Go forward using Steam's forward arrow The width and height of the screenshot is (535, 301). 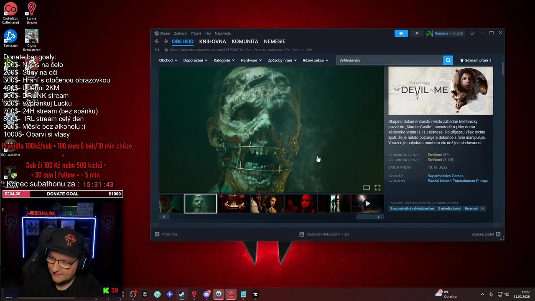[x=166, y=41]
